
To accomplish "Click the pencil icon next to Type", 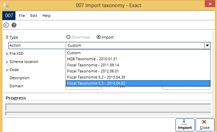I will pos(7,37).
